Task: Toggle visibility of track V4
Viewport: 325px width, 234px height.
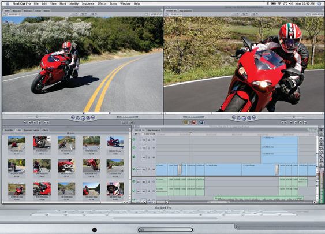Action: (x=134, y=139)
